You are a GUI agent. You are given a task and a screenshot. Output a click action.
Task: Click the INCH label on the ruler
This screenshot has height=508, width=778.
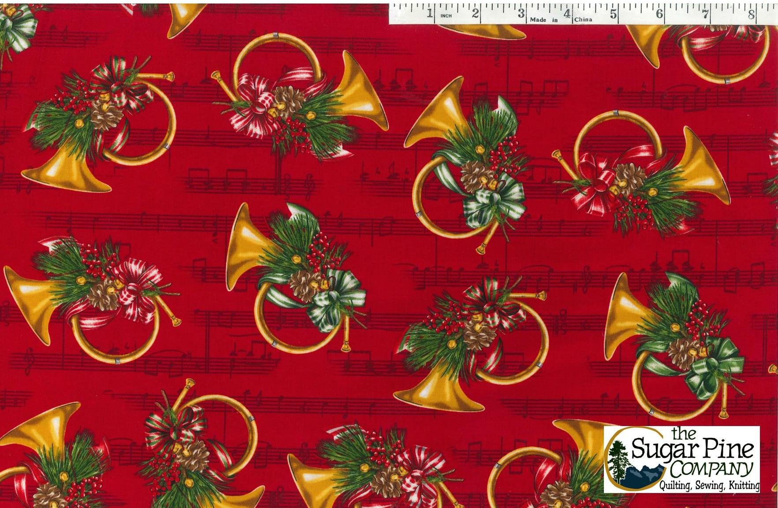tap(446, 16)
